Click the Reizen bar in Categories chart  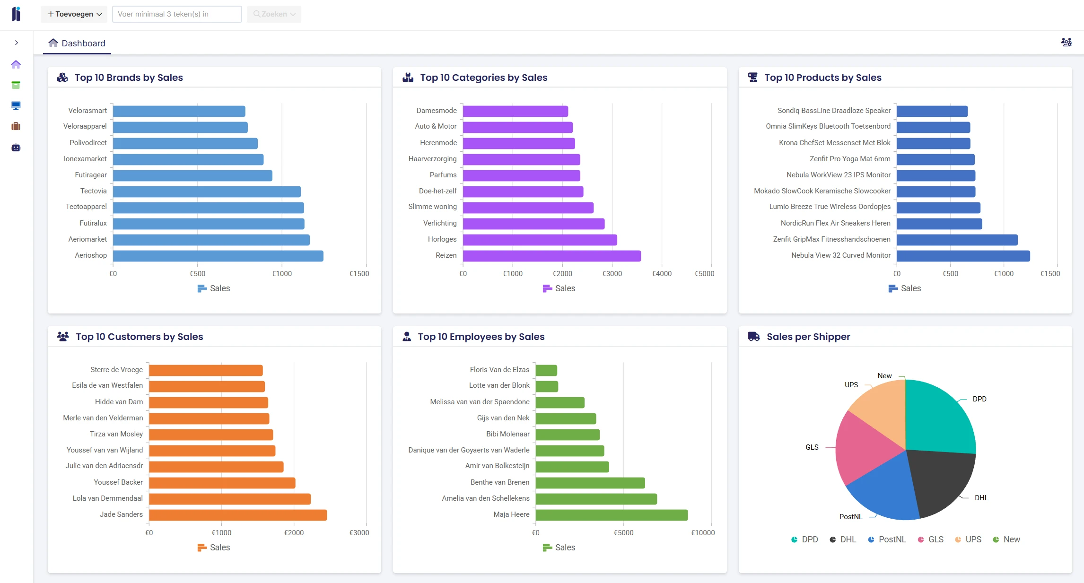pos(552,256)
